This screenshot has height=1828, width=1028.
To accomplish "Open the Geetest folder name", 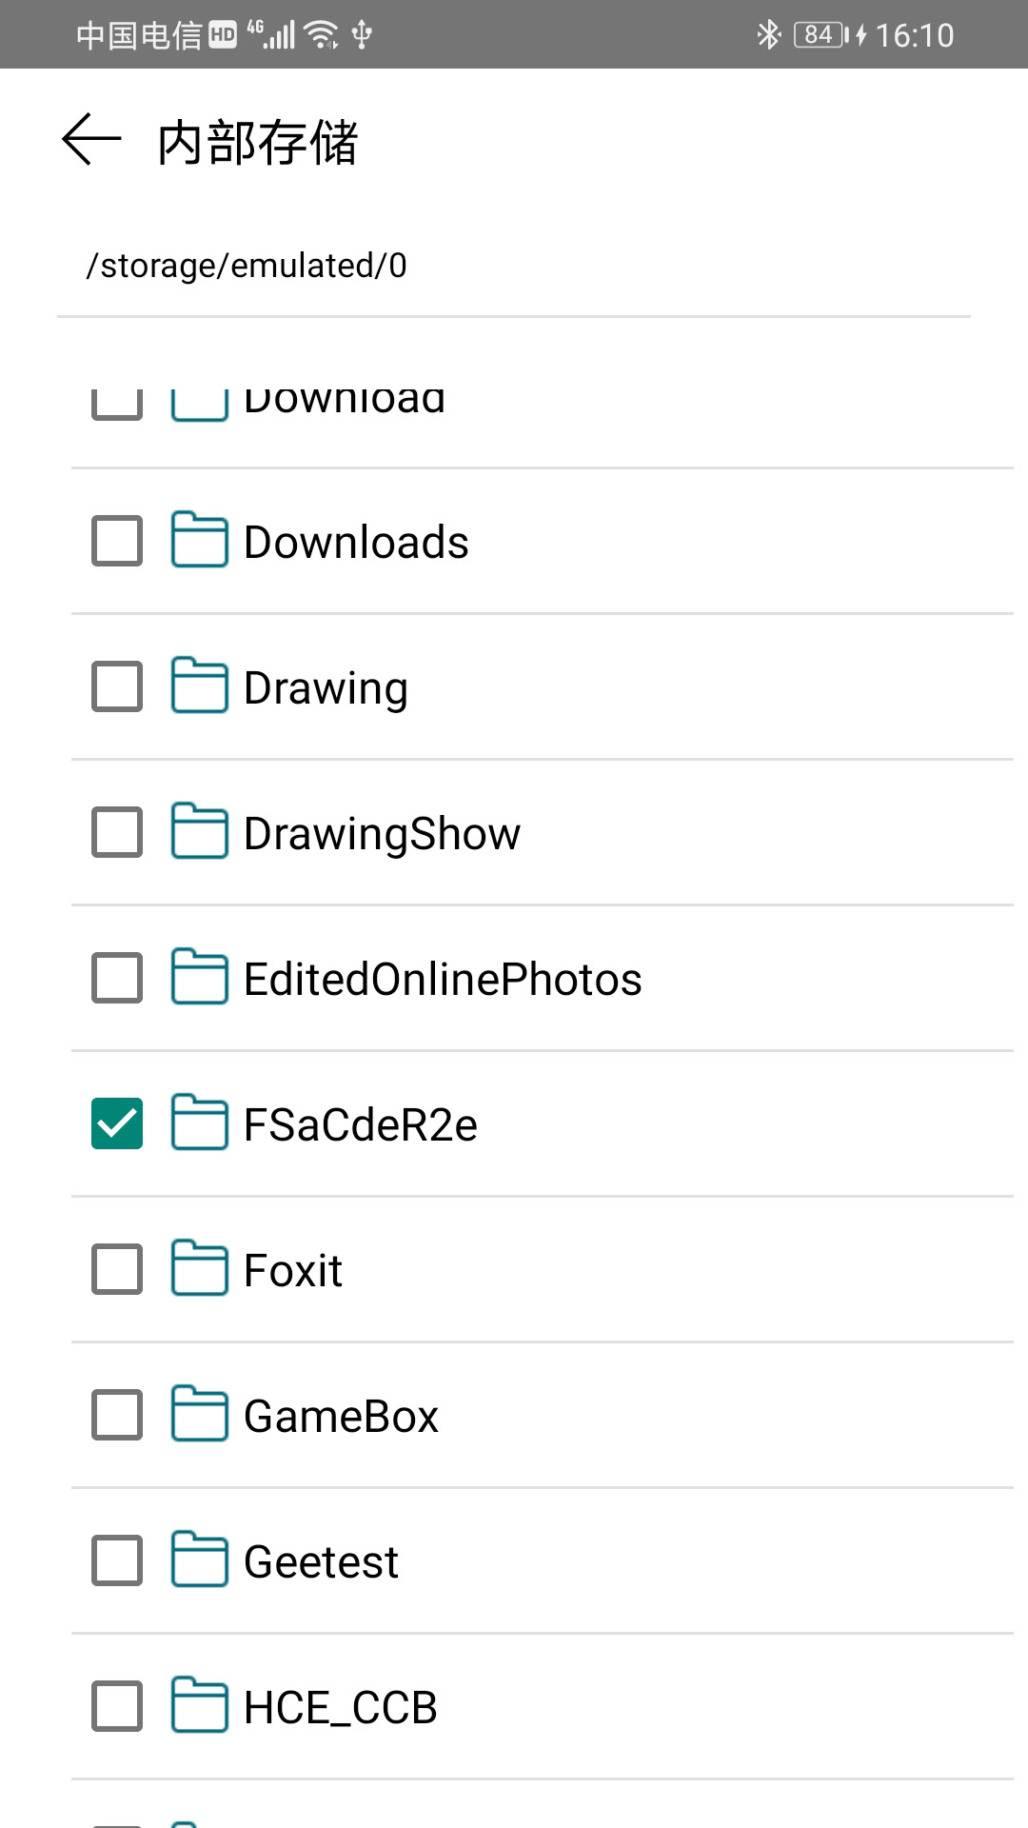I will point(321,1561).
